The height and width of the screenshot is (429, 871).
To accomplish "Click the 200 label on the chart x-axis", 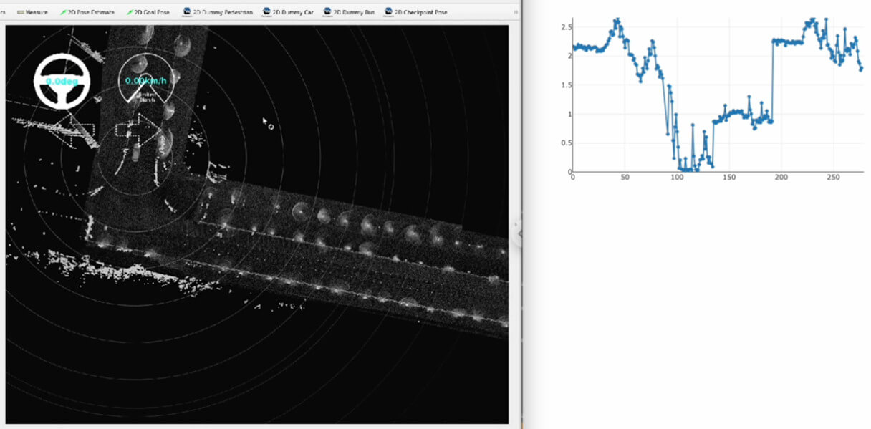I will pyautogui.click(x=781, y=178).
